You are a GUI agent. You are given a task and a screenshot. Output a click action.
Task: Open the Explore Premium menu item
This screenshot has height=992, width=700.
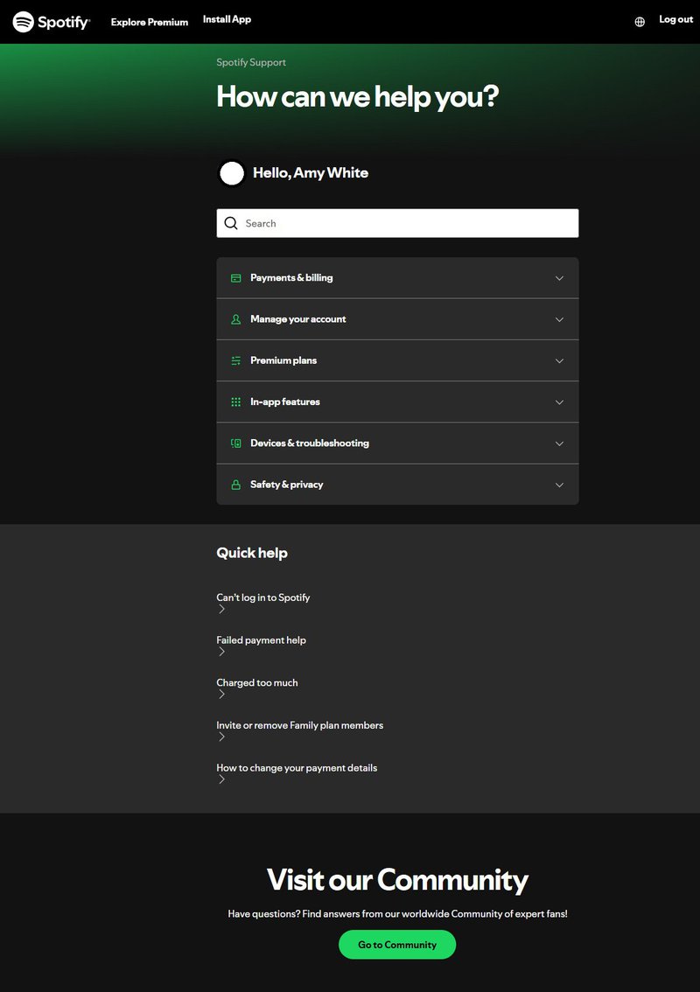point(149,22)
